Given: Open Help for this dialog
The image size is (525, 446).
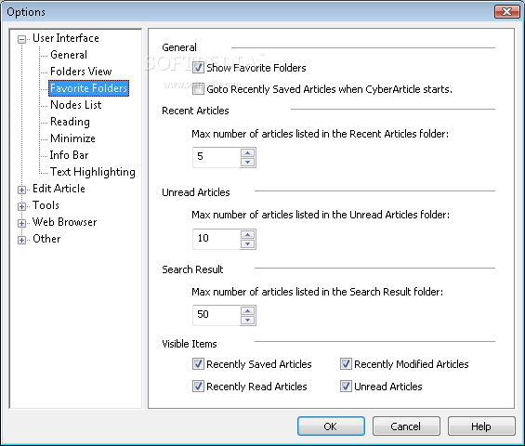Looking at the screenshot, I should pyautogui.click(x=481, y=426).
